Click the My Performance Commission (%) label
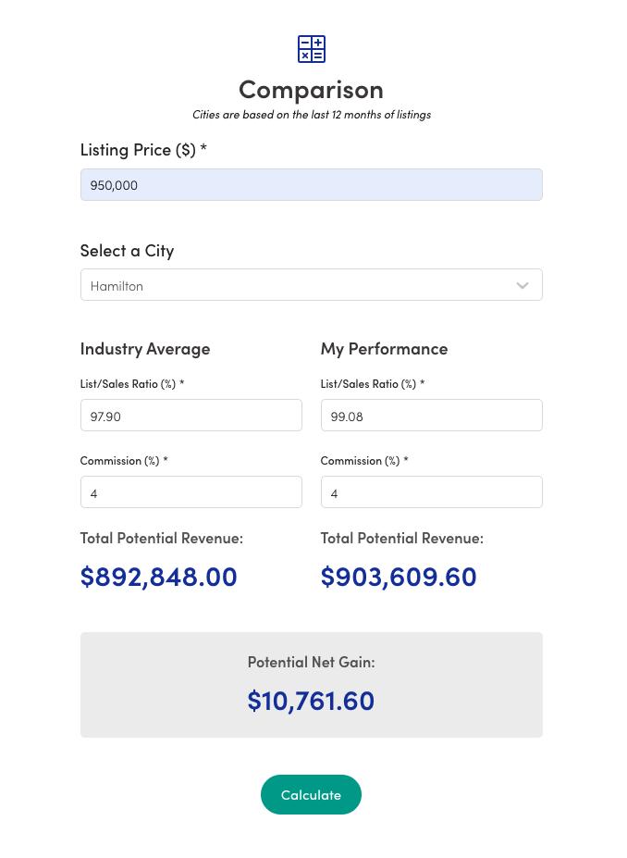627x858 pixels. (363, 460)
